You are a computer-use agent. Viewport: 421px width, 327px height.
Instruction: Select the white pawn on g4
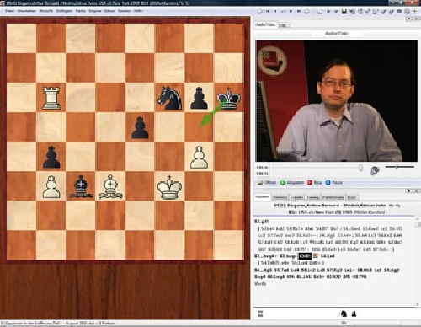click(200, 158)
